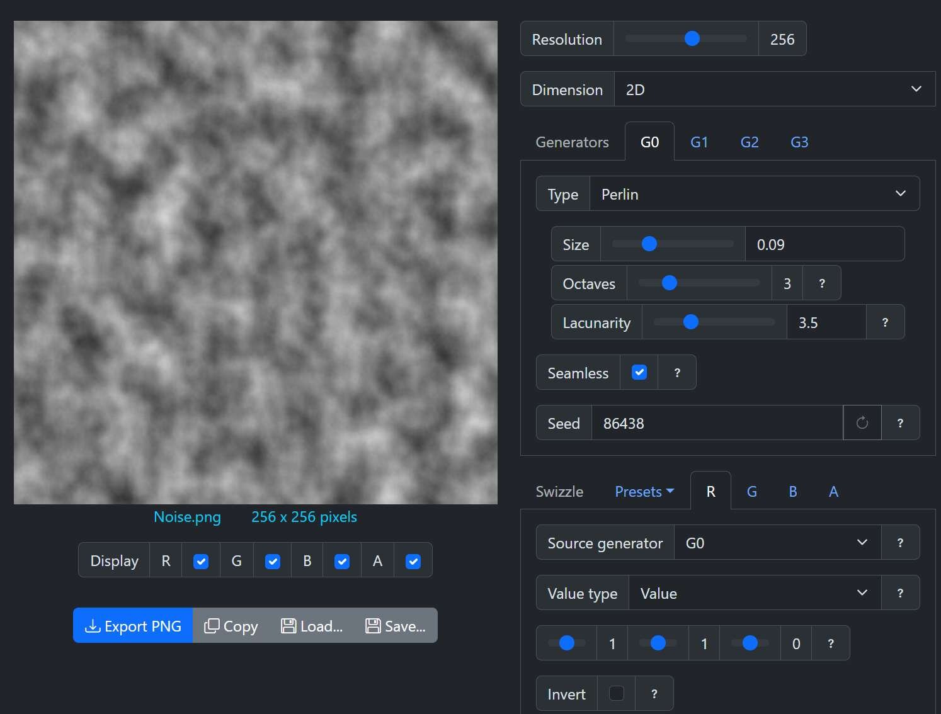Viewport: 941px width, 714px height.
Task: Open the Value type dropdown
Action: click(x=754, y=592)
